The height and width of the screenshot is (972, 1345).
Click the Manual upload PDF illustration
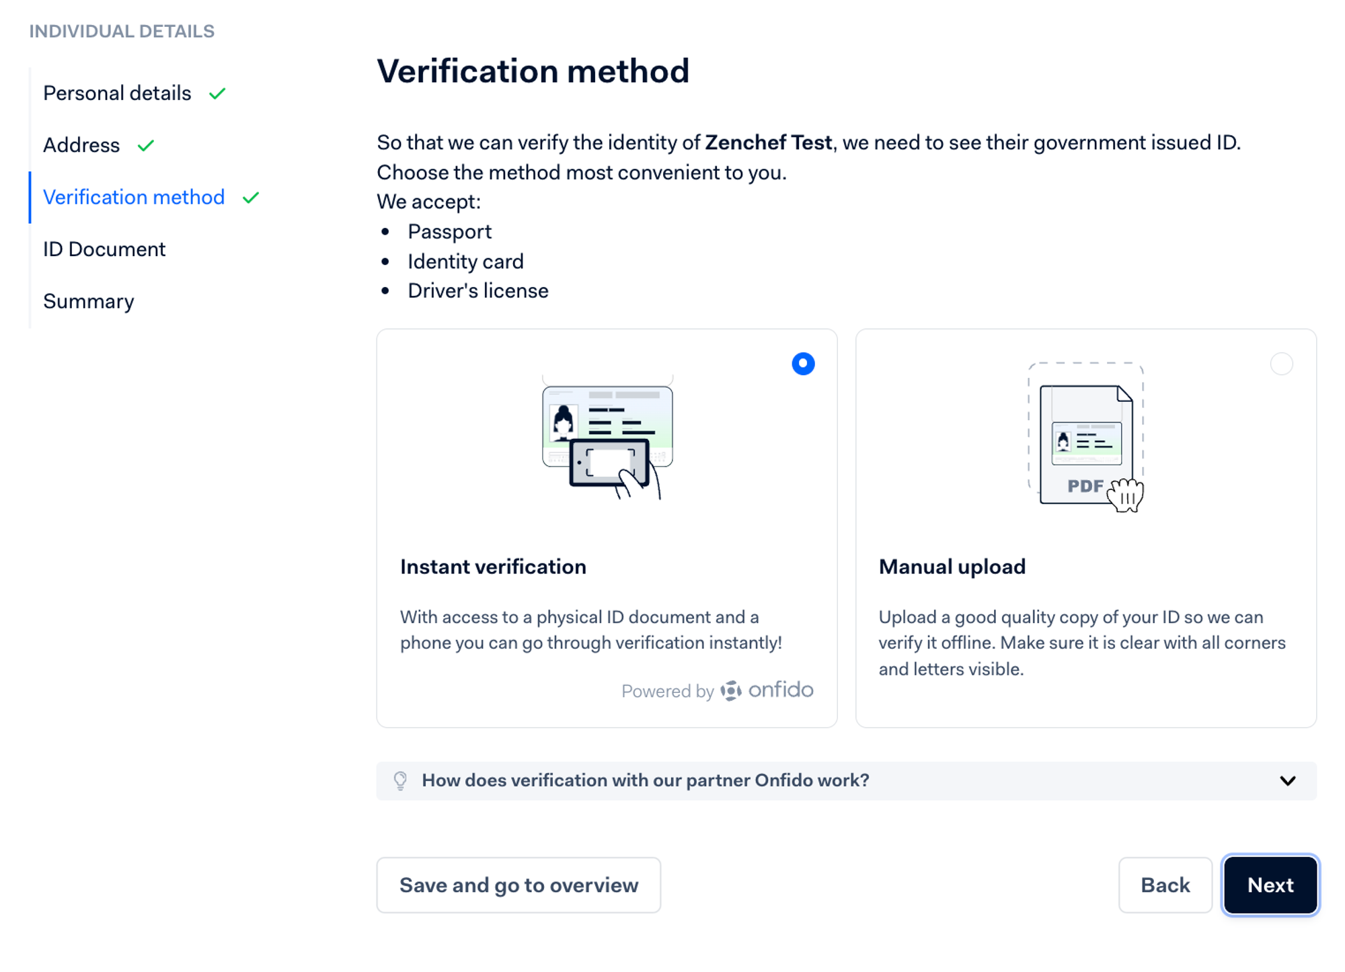[1086, 438]
